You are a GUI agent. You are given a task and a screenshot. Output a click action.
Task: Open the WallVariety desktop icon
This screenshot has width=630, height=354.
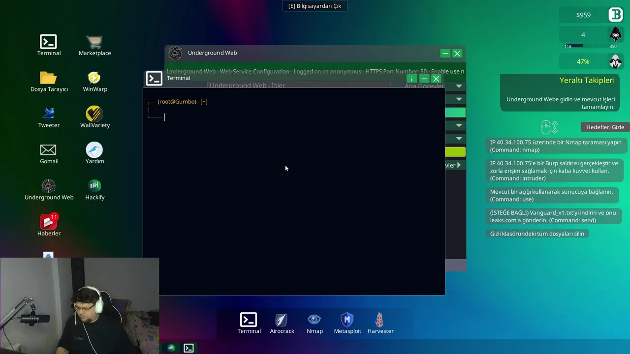click(x=94, y=114)
